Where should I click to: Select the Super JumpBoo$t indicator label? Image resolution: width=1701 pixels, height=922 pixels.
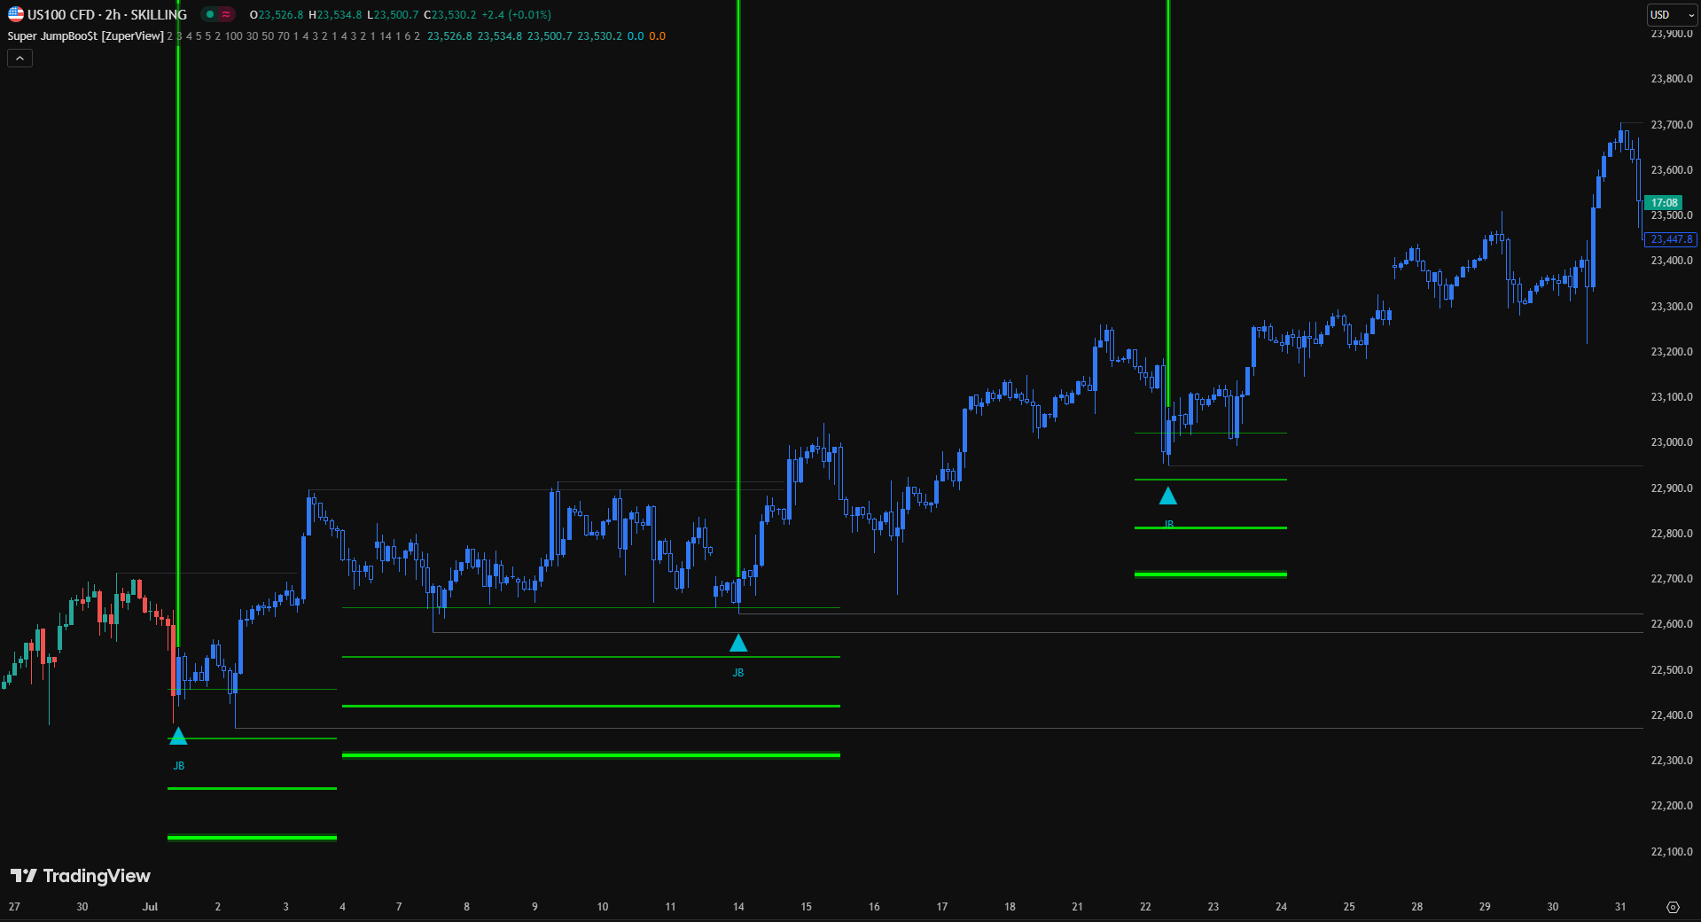(x=85, y=36)
